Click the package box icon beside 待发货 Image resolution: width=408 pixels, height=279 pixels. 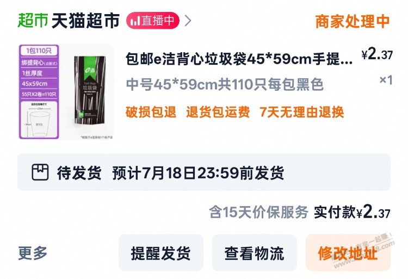click(40, 172)
